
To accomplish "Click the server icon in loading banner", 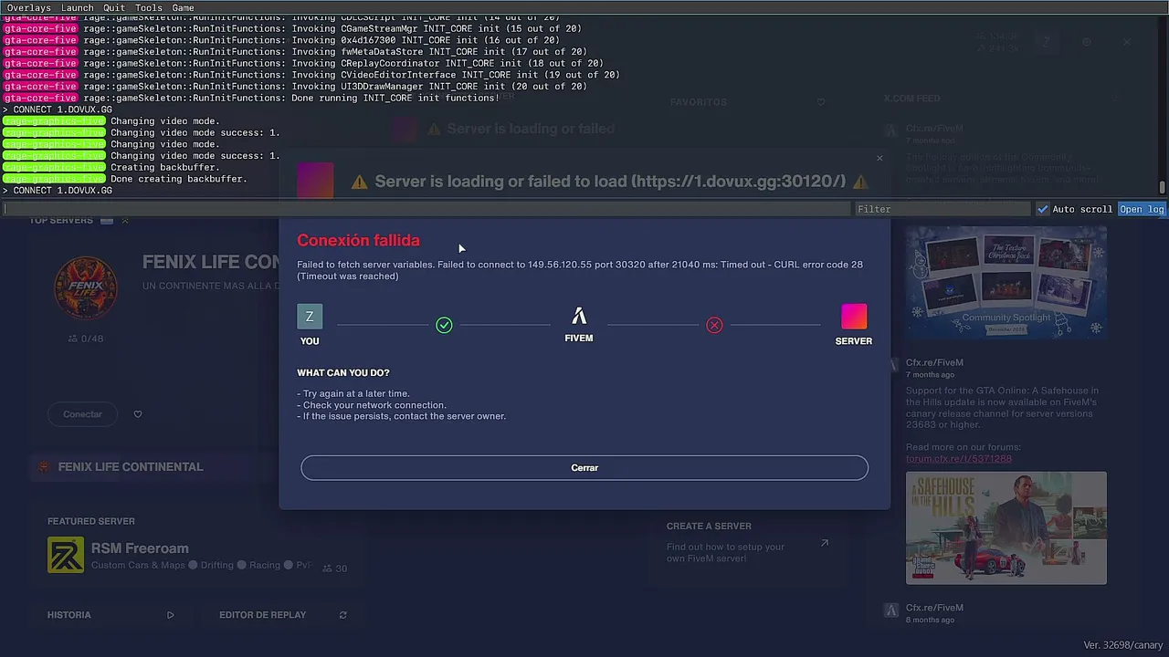I will click(x=315, y=180).
